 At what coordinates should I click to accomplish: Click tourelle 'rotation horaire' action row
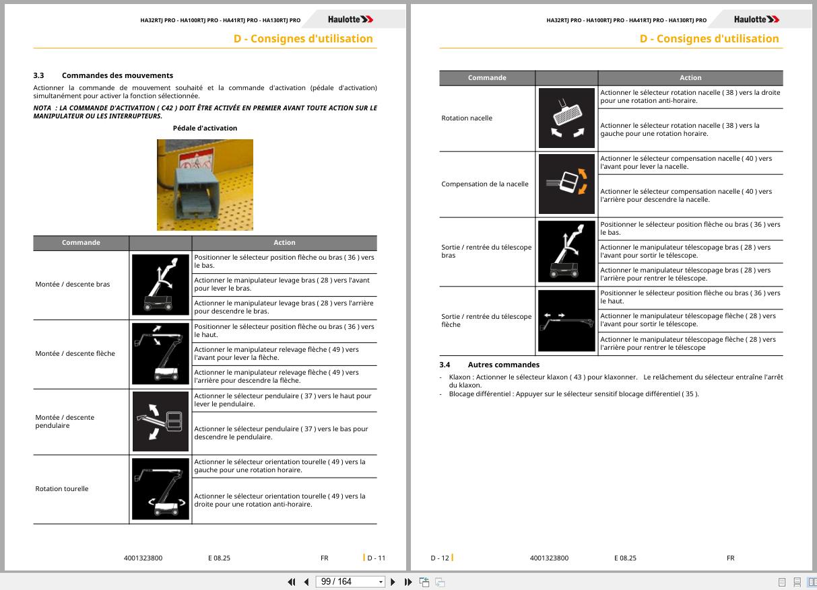click(284, 466)
